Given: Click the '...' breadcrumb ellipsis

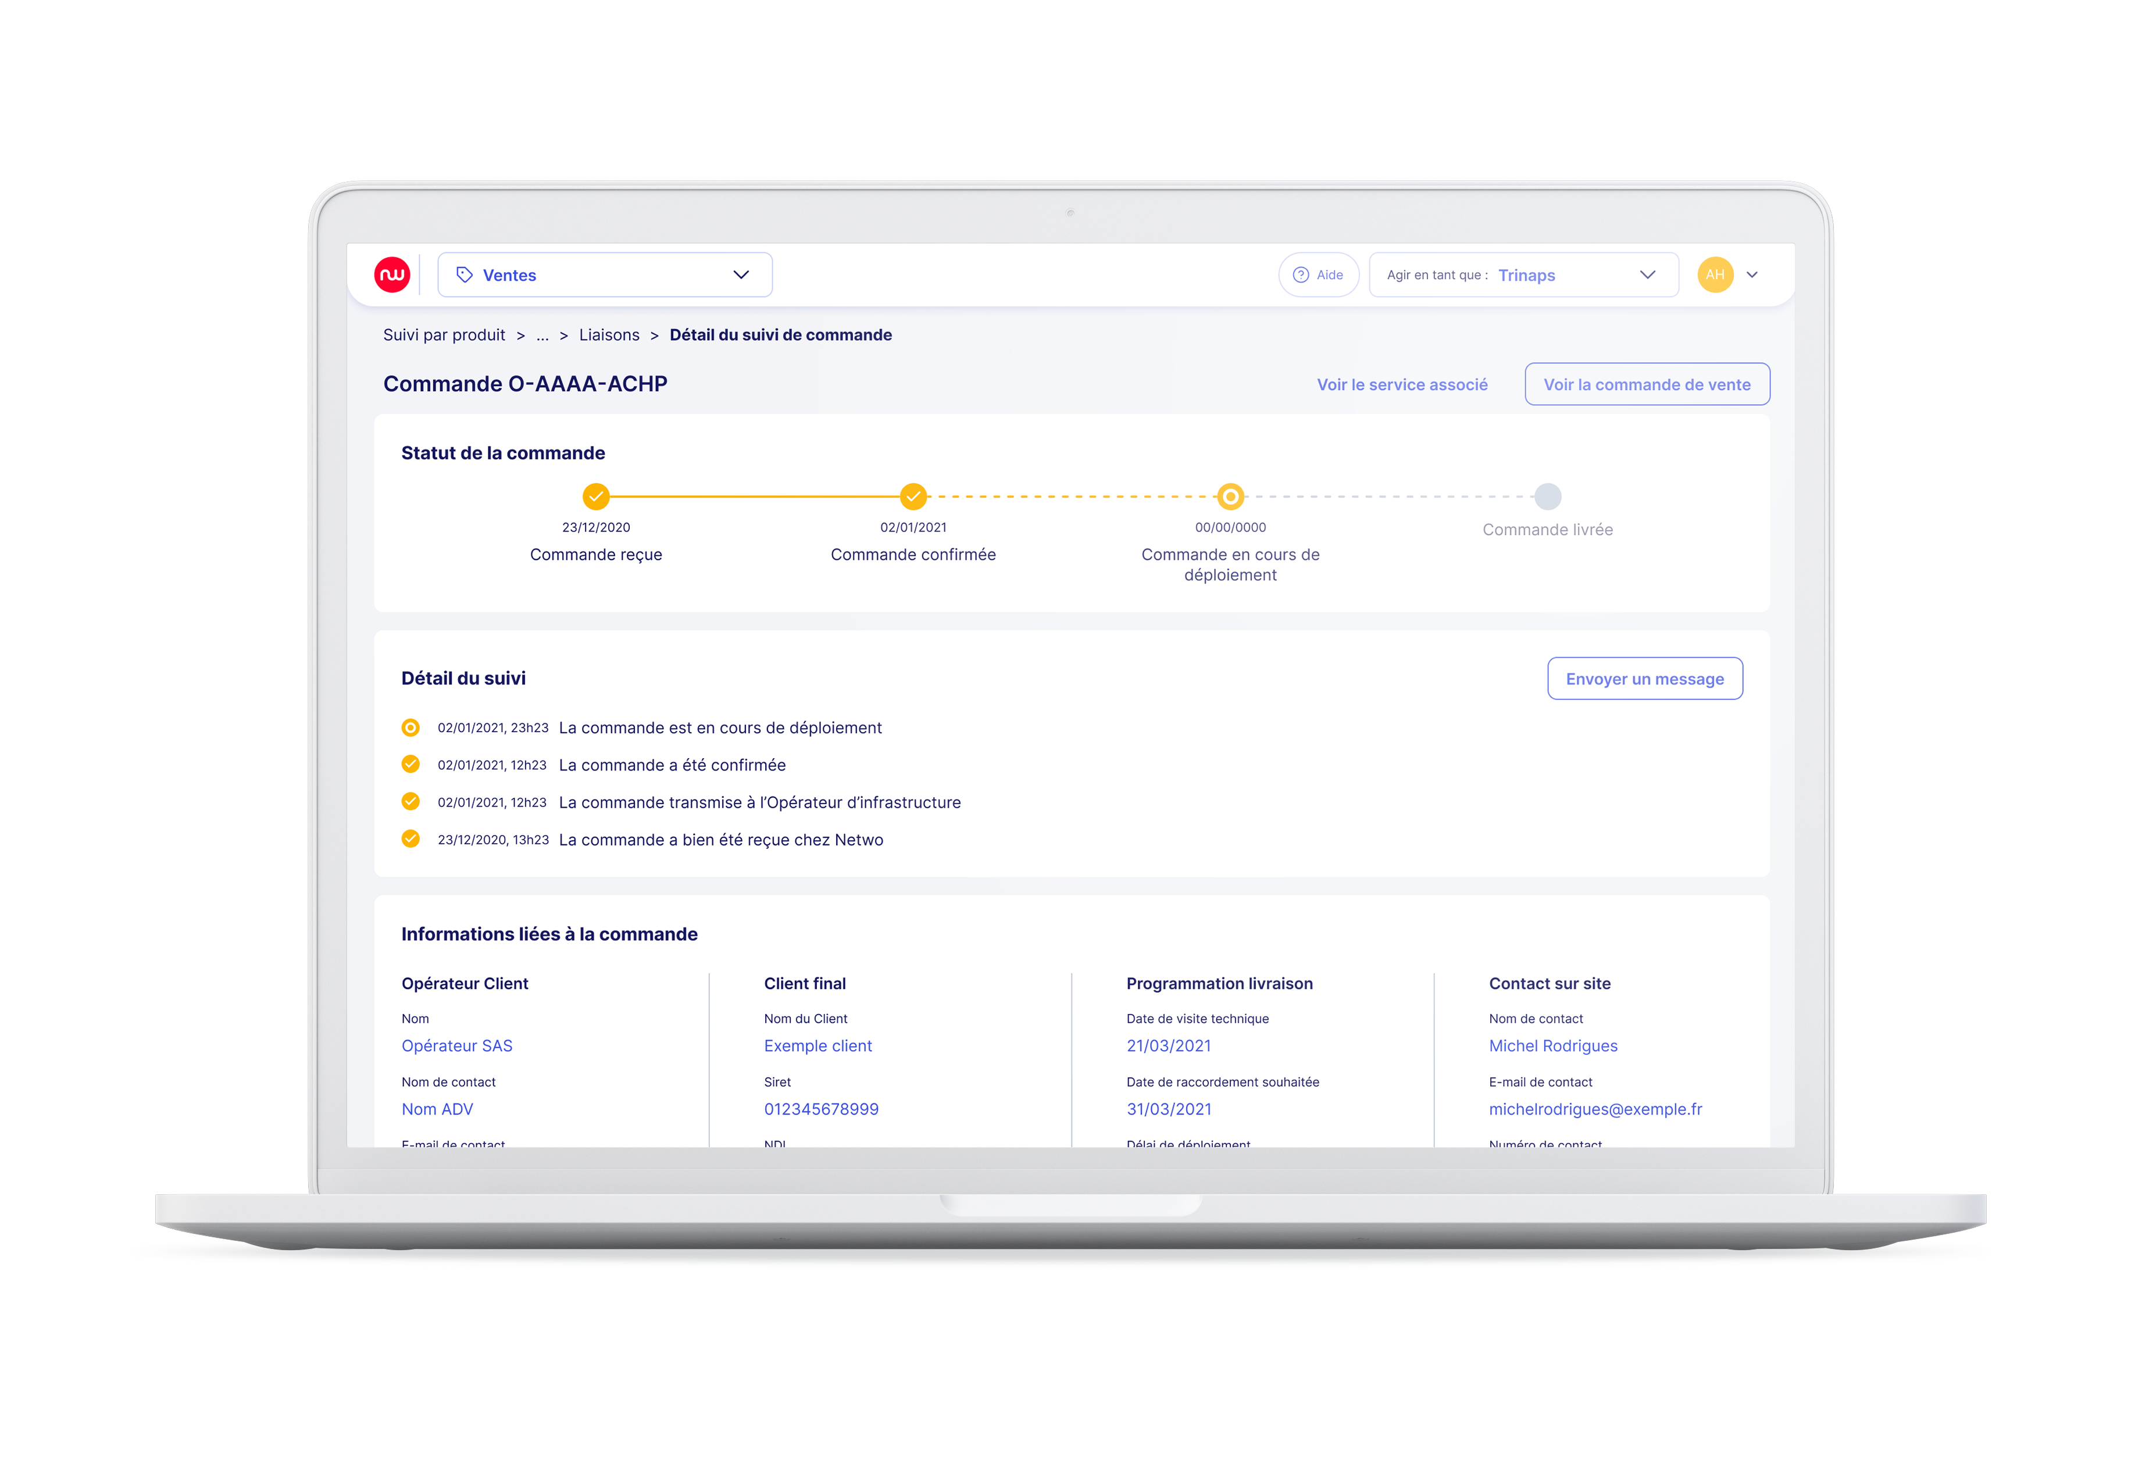Looking at the screenshot, I should 542,335.
